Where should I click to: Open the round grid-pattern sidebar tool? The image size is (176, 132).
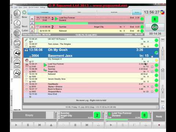tap(17, 33)
